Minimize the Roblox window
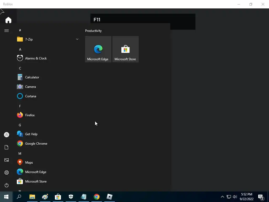This screenshot has height=202, width=269. pyautogui.click(x=239, y=4)
